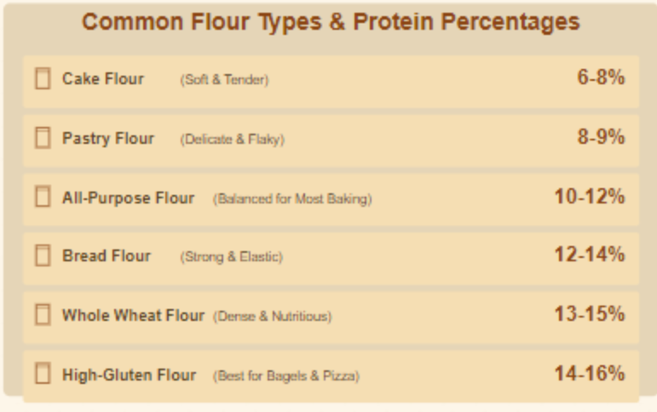The image size is (657, 412).
Task: Click the icon beside Cake Flour
Action: pos(43,78)
